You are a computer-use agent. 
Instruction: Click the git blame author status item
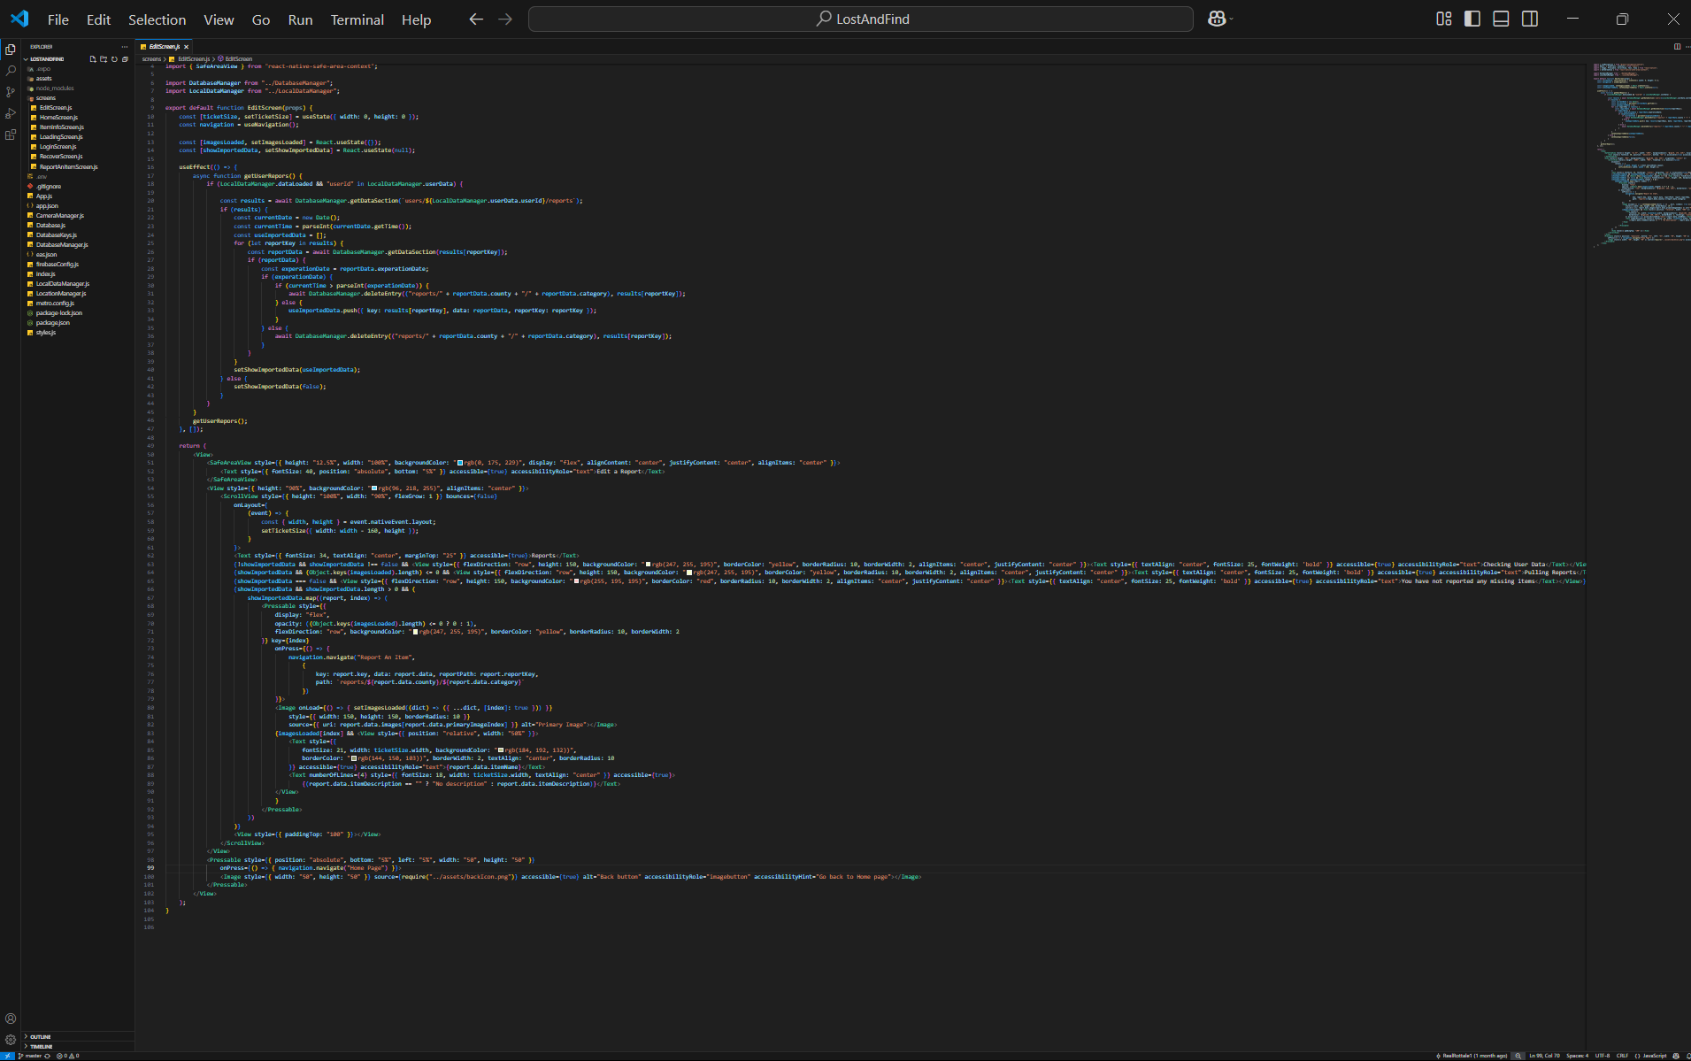(1472, 1056)
